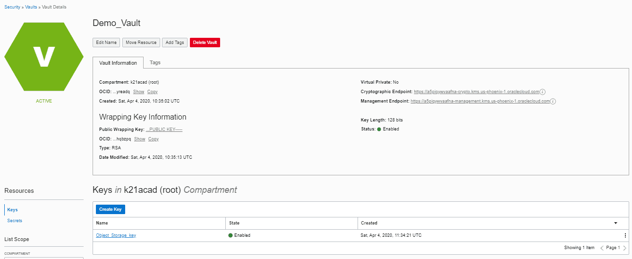Select the Vault Information tab
Screen dimensions: 632x259
[x=118, y=63]
